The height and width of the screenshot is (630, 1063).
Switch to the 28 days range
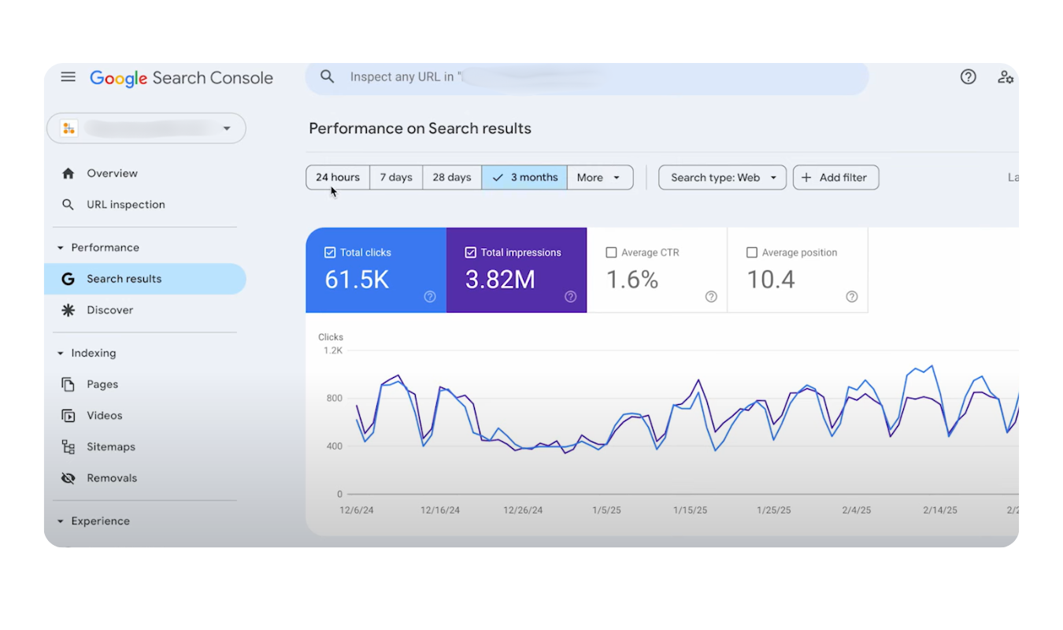click(x=452, y=178)
